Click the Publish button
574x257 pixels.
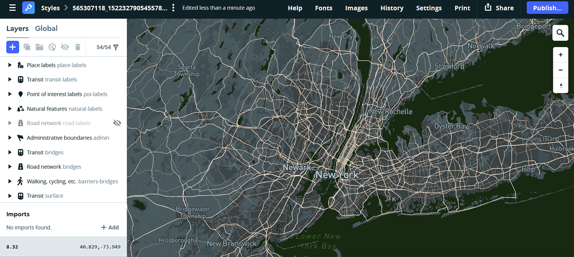coord(547,7)
